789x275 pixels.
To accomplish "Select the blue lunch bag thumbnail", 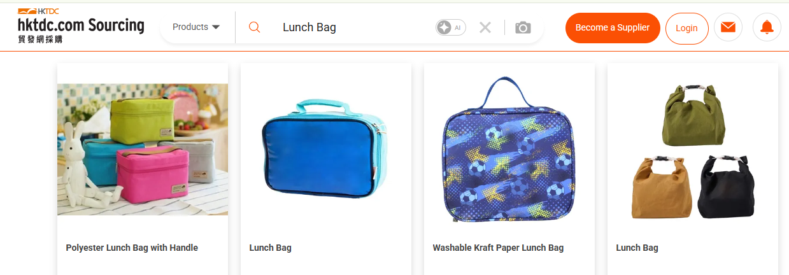I will point(325,149).
